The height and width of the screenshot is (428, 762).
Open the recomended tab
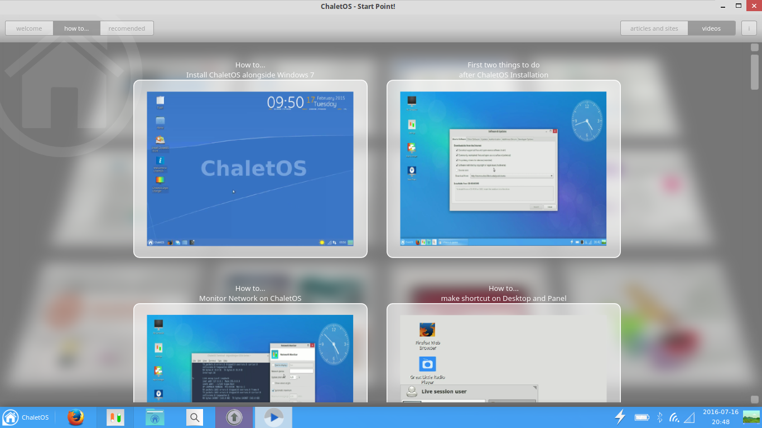coord(127,28)
